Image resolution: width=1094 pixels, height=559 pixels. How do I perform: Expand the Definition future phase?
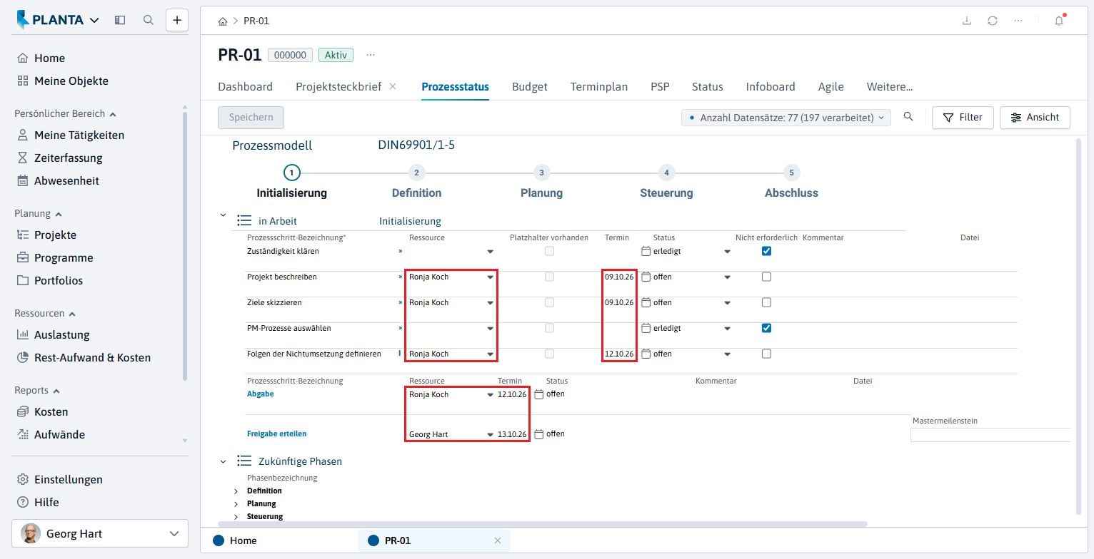(236, 491)
